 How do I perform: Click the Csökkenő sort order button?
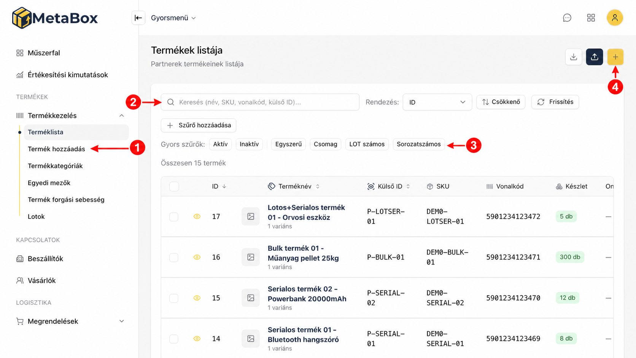(x=501, y=102)
